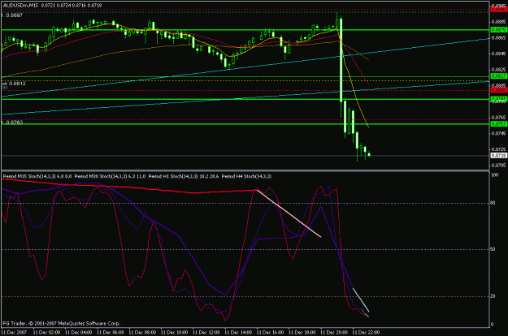Click the white 0.8718 current price tag

pyautogui.click(x=498, y=156)
